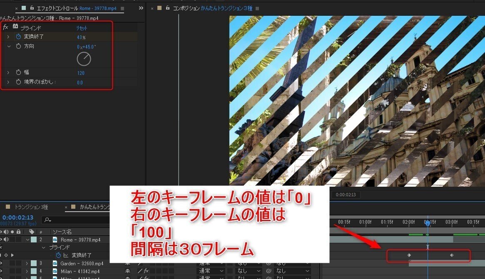The width and height of the screenshot is (485, 279).
Task: Click リセット to reset the ブラインド effect
Action: pos(82,28)
